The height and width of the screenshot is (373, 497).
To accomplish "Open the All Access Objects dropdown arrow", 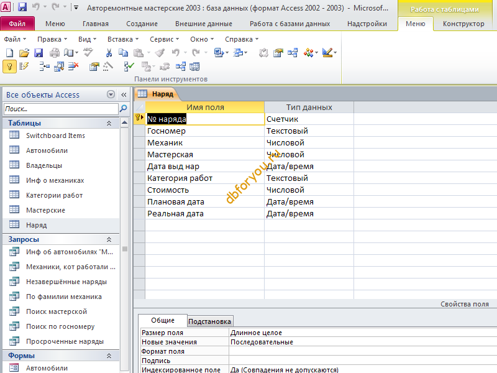I will pyautogui.click(x=111, y=94).
